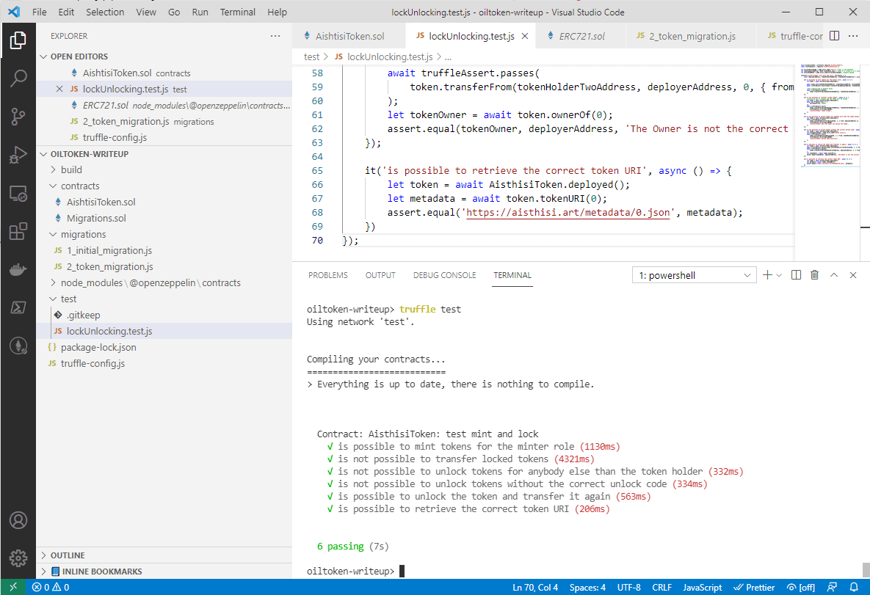Open the PowerShell view icon in activity bar
This screenshot has height=595, width=870.
point(18,307)
